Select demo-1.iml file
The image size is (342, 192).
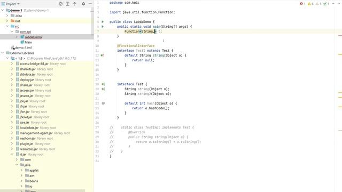23,47
